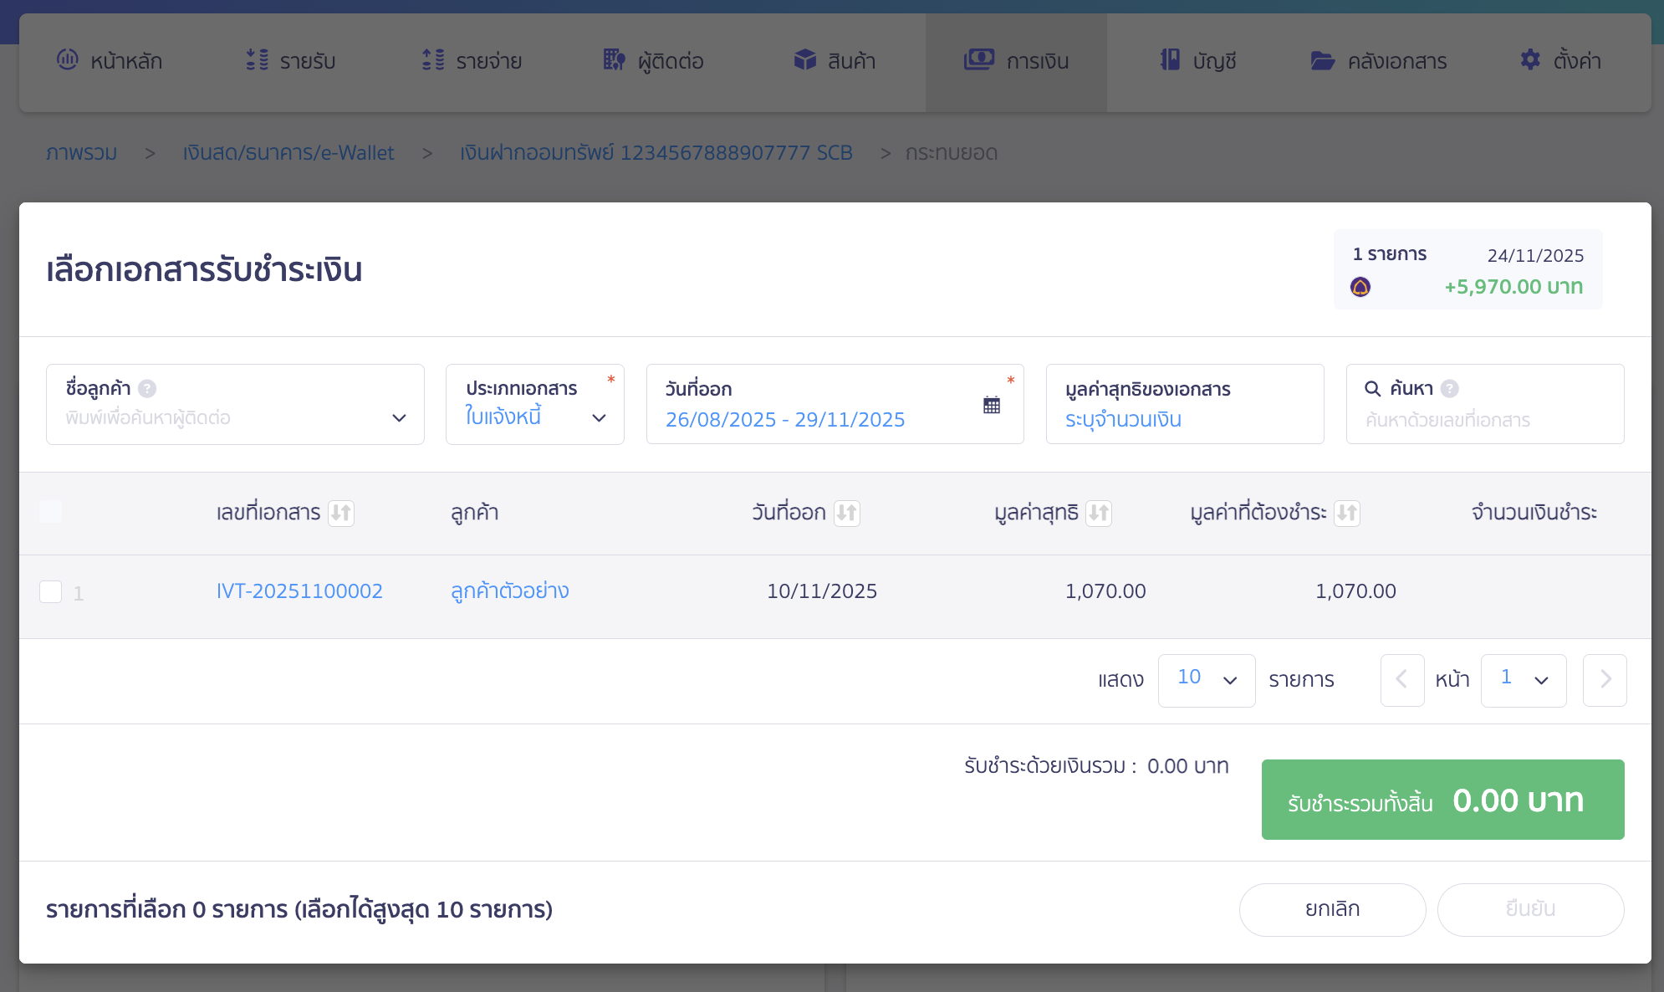Click the next page arrow icon
This screenshot has height=992, width=1664.
tap(1605, 680)
